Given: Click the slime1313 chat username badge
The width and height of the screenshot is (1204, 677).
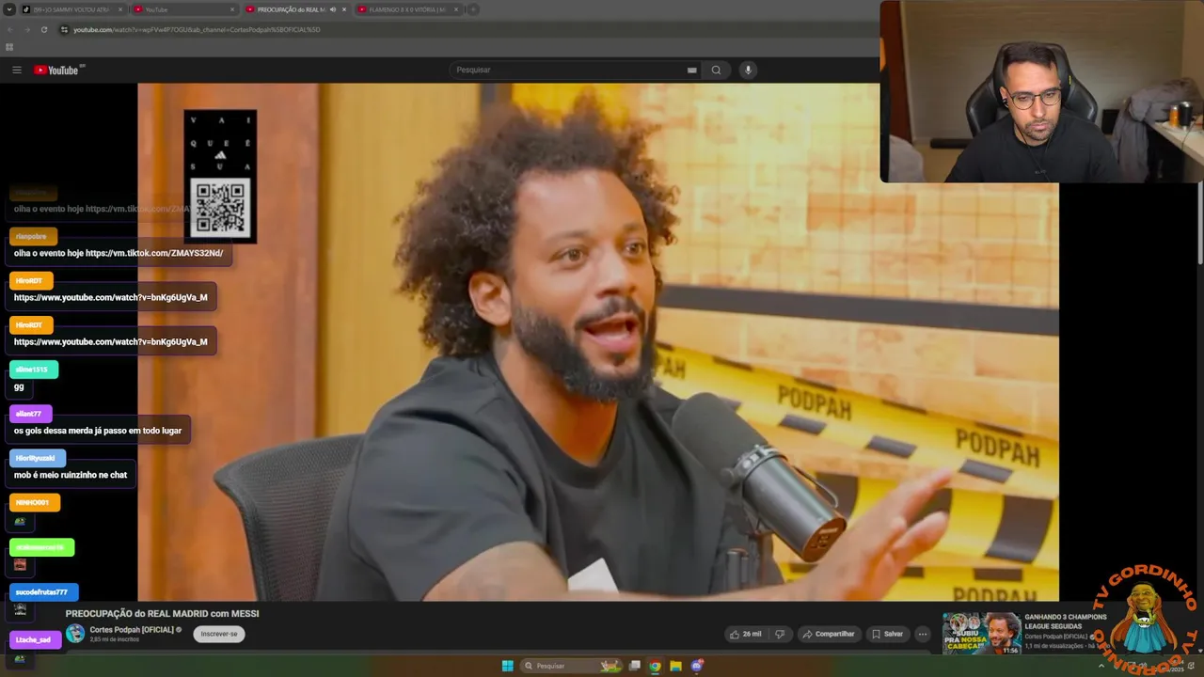Looking at the screenshot, I should (33, 370).
